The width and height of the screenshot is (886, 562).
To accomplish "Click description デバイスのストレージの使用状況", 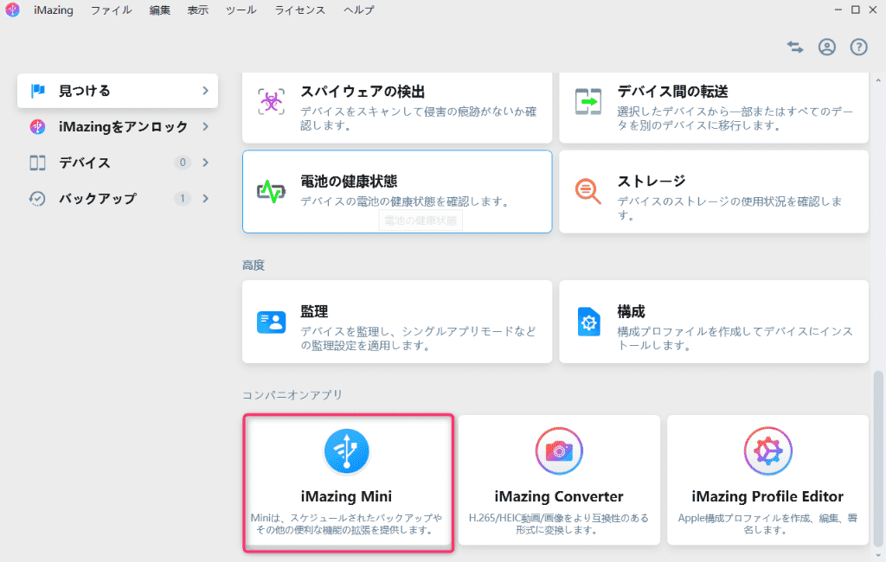I will tap(729, 208).
